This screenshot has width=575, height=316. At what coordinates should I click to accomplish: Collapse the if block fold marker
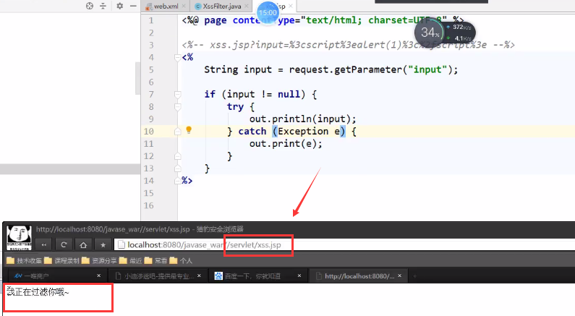[176, 94]
